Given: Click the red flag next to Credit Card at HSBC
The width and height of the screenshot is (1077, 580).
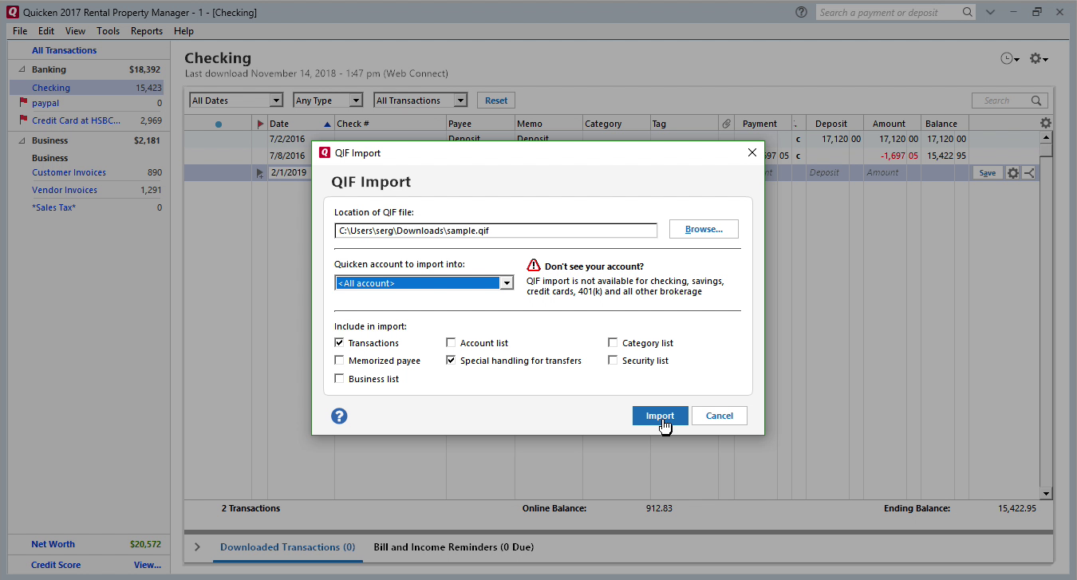Looking at the screenshot, I should pyautogui.click(x=23, y=120).
